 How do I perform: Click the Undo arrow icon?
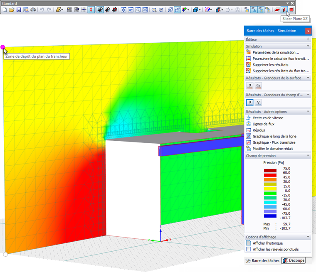pyautogui.click(x=42, y=10)
